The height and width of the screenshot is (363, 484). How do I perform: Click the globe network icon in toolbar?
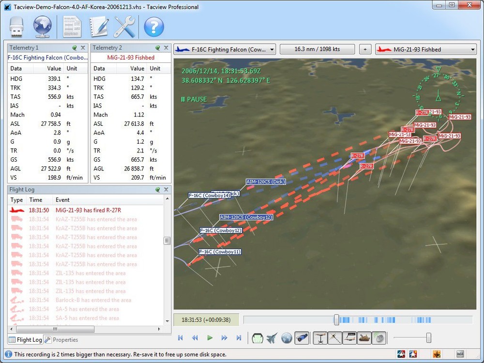tap(43, 27)
